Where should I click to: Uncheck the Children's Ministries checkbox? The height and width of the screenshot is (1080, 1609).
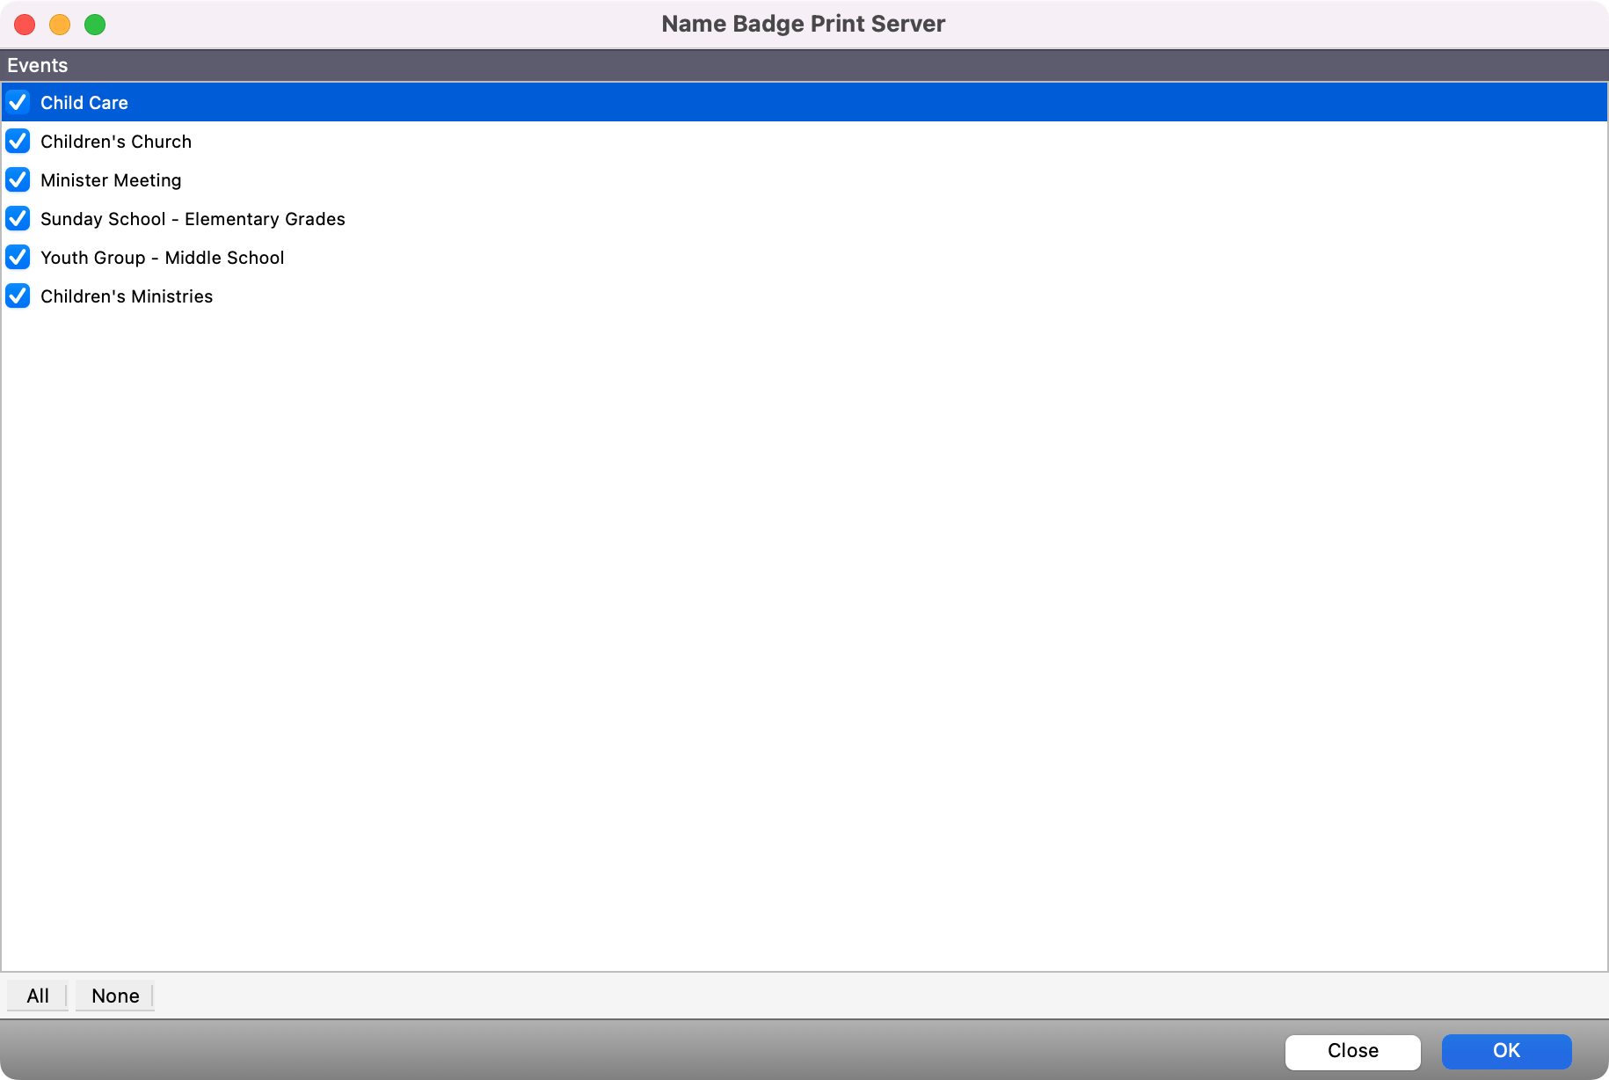point(18,296)
